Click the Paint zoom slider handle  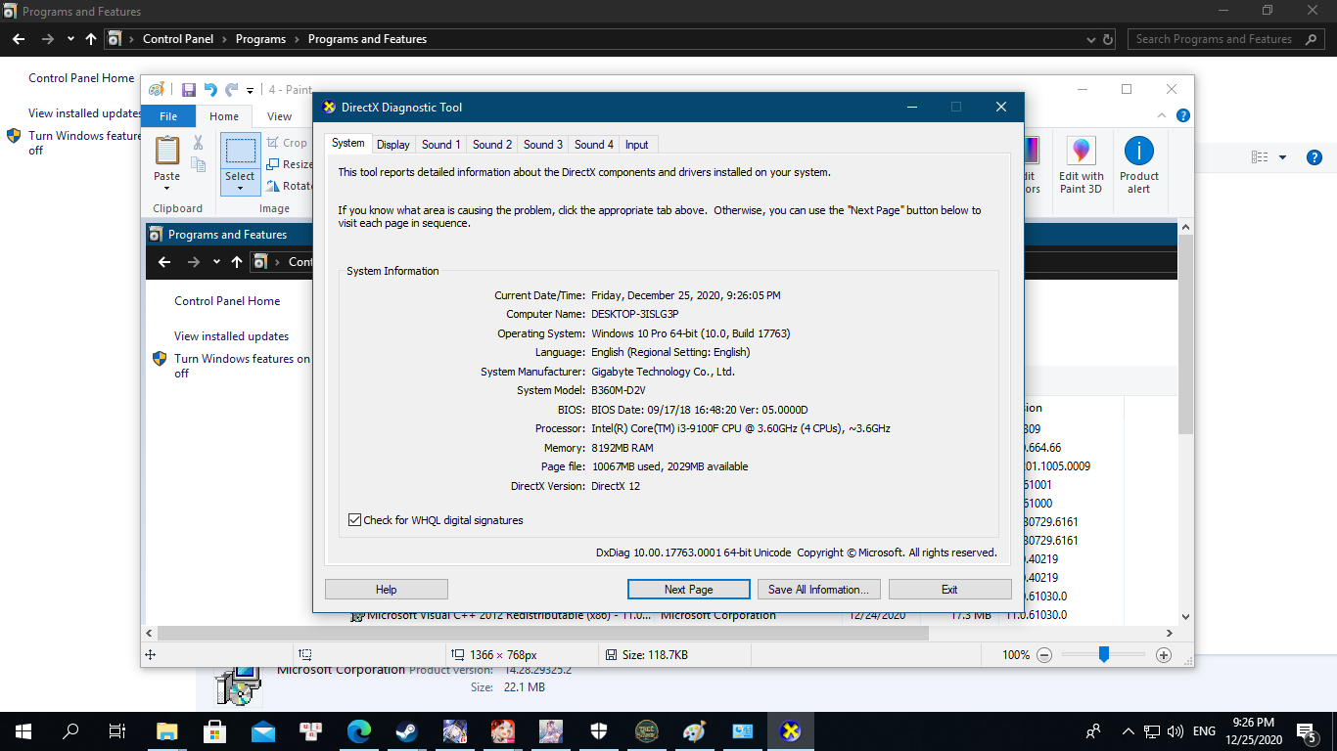pyautogui.click(x=1103, y=655)
